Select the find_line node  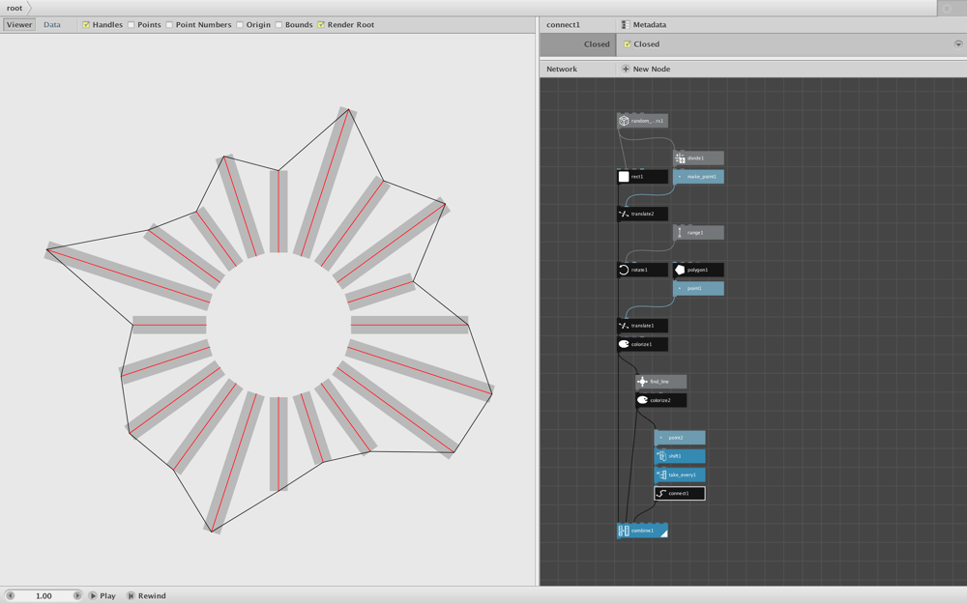[x=660, y=382]
